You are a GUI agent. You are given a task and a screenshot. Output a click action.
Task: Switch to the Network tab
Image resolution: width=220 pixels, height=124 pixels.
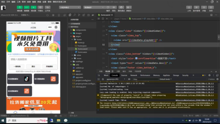134,75
